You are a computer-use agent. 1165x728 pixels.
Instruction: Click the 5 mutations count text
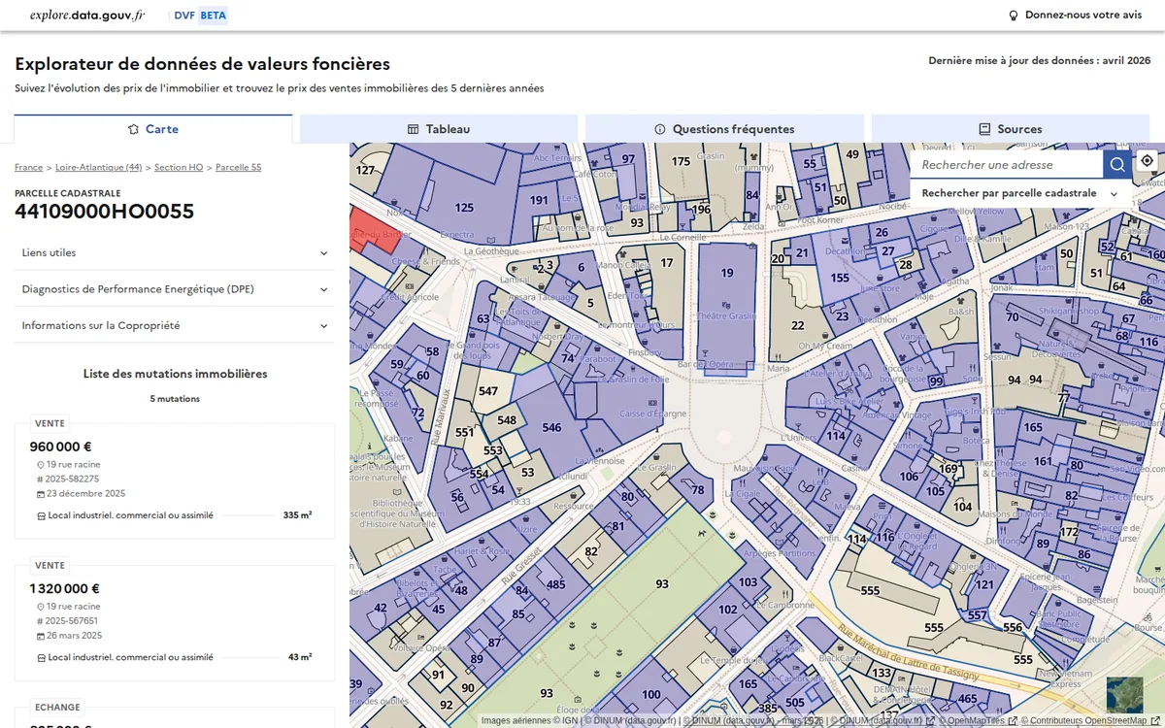[x=175, y=399]
